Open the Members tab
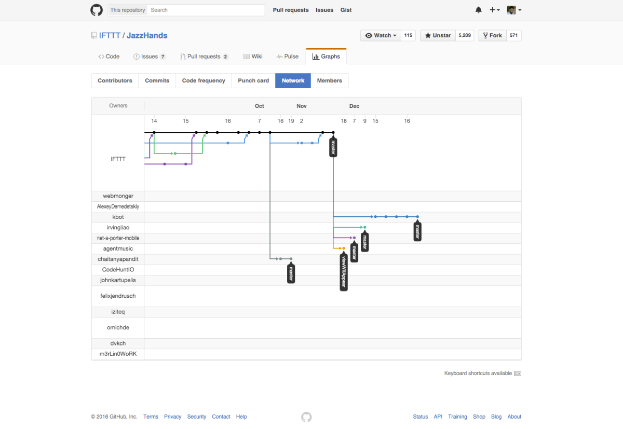 pyautogui.click(x=330, y=80)
